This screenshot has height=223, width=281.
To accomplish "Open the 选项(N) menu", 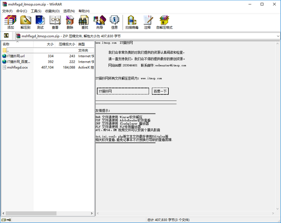I will point(69,11).
